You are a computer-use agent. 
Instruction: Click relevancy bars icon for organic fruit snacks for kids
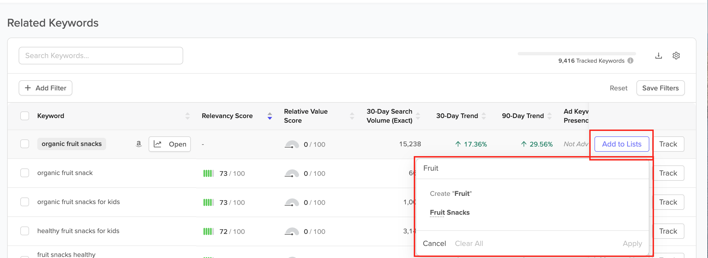click(x=209, y=203)
